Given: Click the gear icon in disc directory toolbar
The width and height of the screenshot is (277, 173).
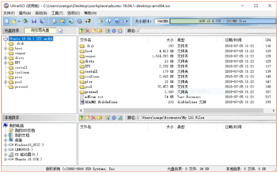Looking at the screenshot, I should [114, 31].
